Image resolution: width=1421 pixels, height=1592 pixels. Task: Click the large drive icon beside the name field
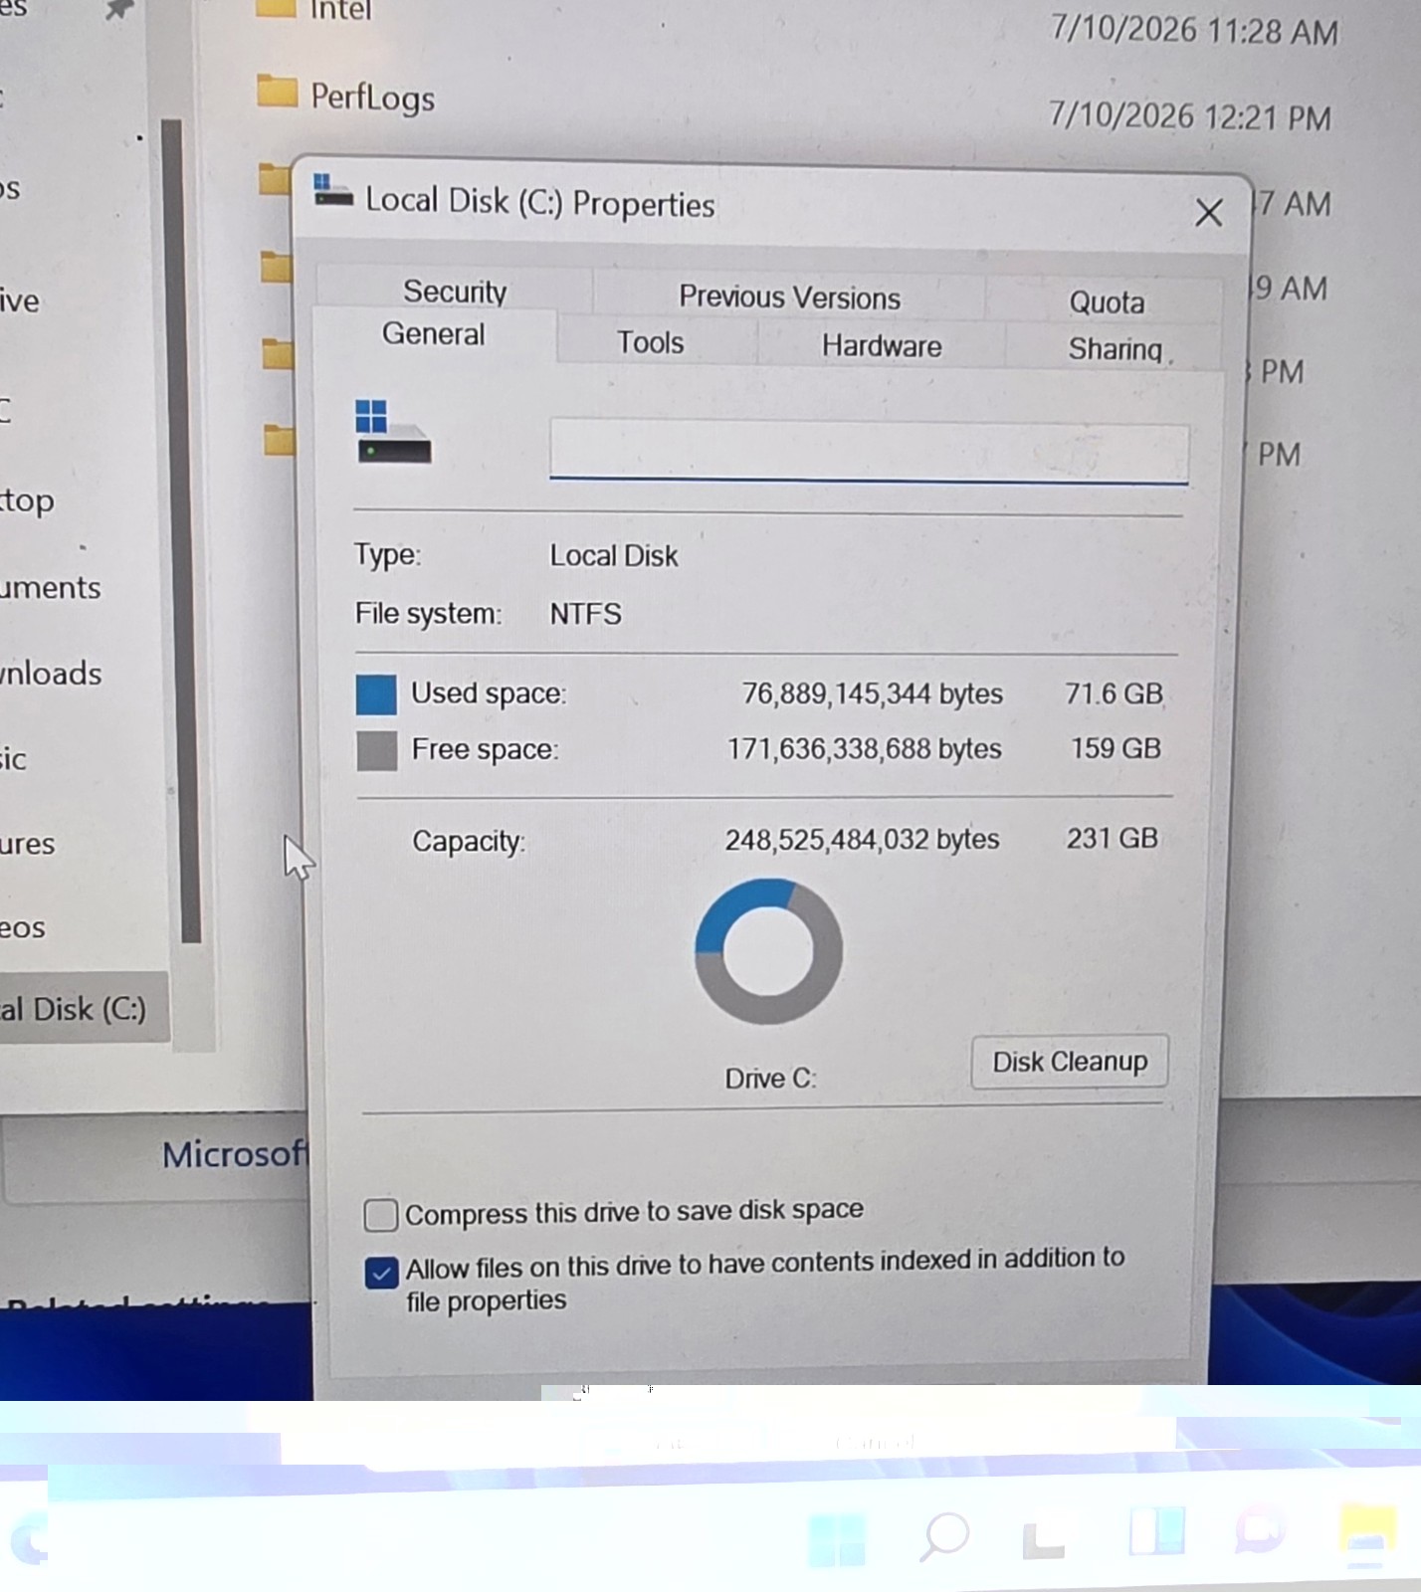(393, 432)
